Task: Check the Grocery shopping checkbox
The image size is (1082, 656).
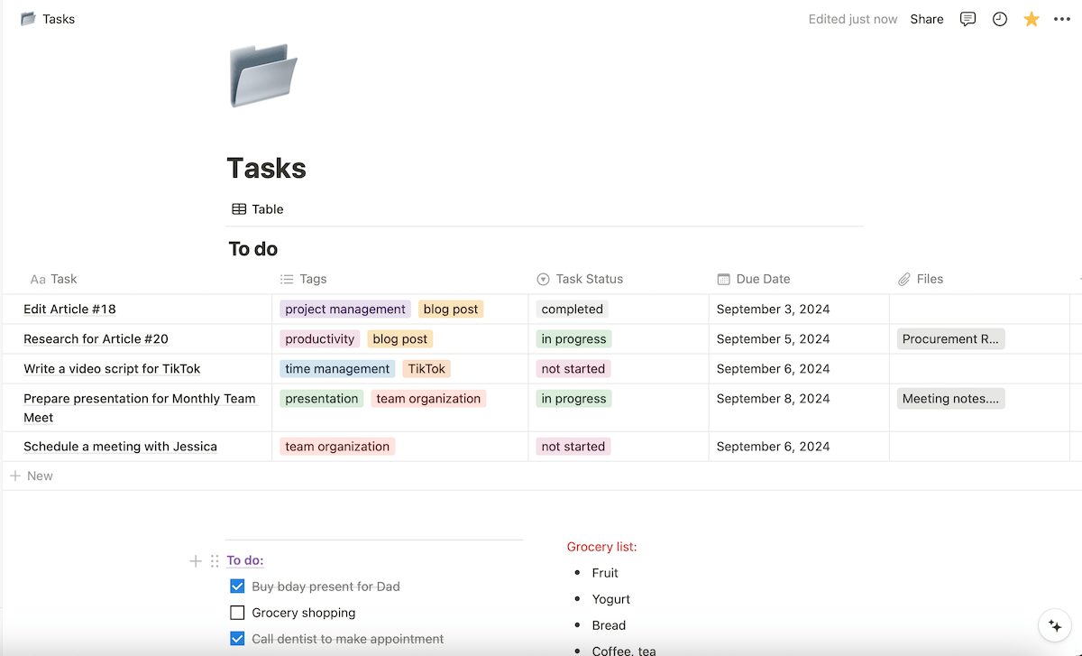Action: [x=237, y=612]
